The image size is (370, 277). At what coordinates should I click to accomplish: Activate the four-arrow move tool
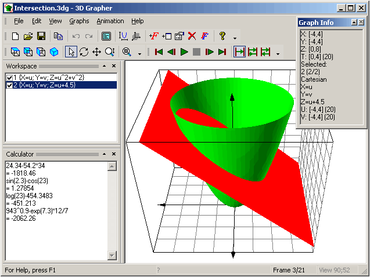tap(97, 52)
